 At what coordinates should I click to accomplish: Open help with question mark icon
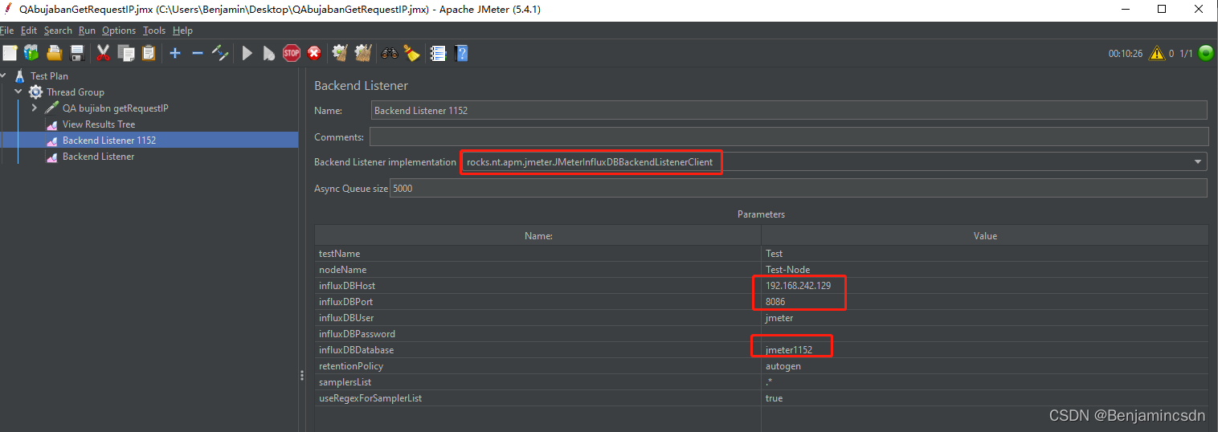point(461,53)
